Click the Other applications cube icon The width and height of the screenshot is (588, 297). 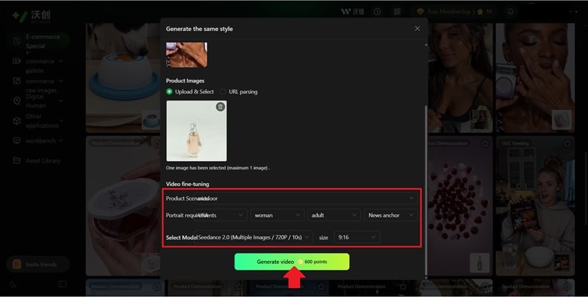[17, 121]
